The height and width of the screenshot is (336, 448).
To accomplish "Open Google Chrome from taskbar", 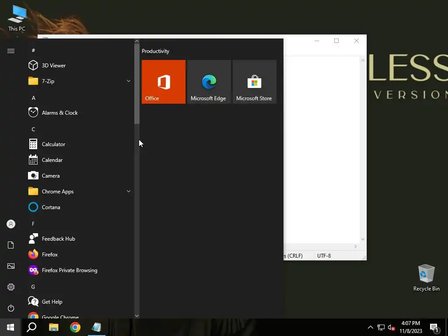I will [75, 327].
